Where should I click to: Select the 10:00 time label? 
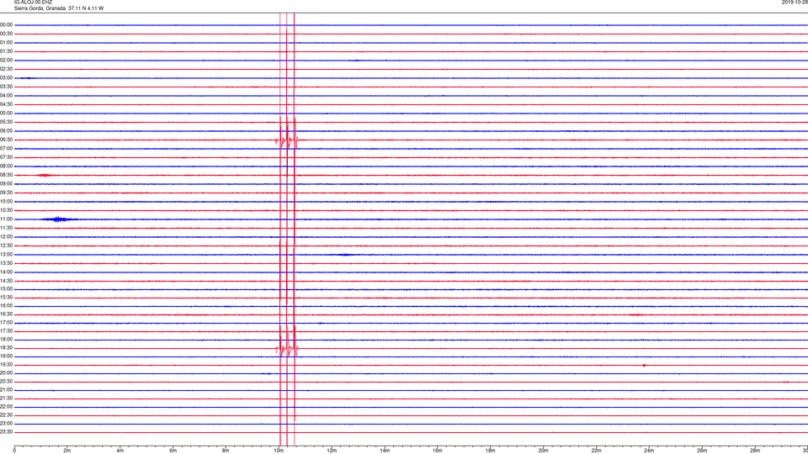tap(6, 202)
